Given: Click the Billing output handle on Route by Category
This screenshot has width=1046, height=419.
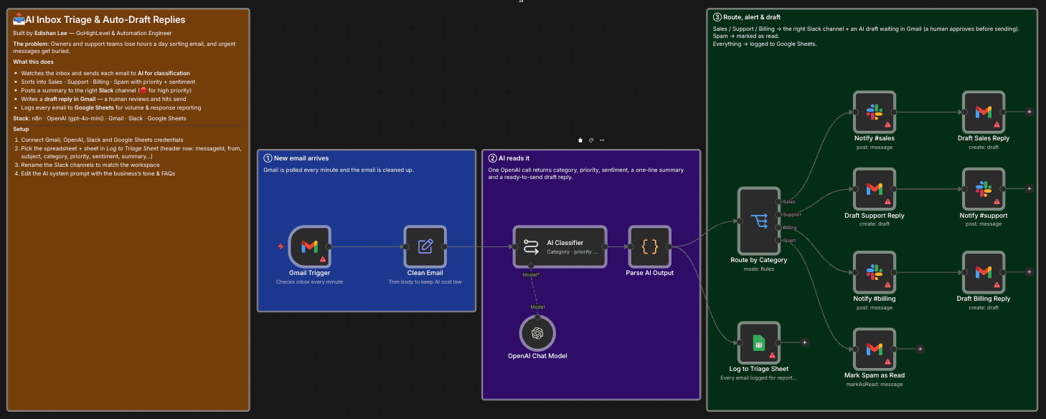Looking at the screenshot, I should click(779, 228).
